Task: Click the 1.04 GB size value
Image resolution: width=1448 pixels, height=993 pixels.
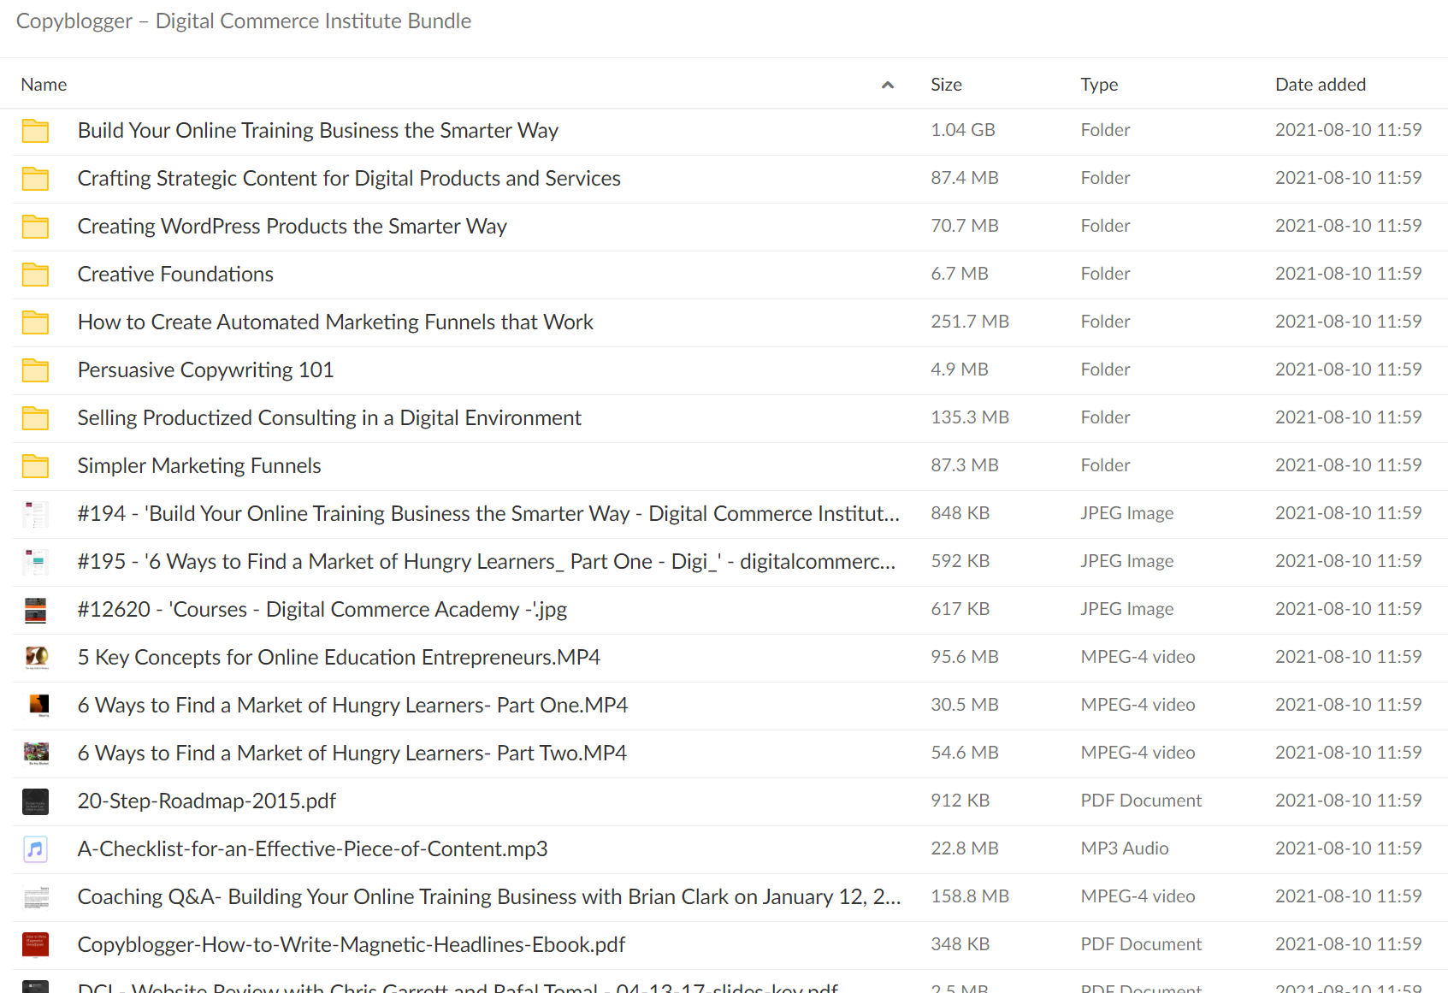Action: pos(963,130)
